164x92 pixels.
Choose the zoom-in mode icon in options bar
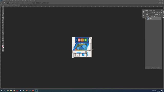point(8,3)
